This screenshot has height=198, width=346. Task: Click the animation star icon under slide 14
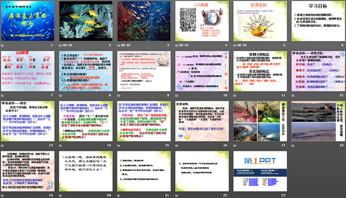60,145
